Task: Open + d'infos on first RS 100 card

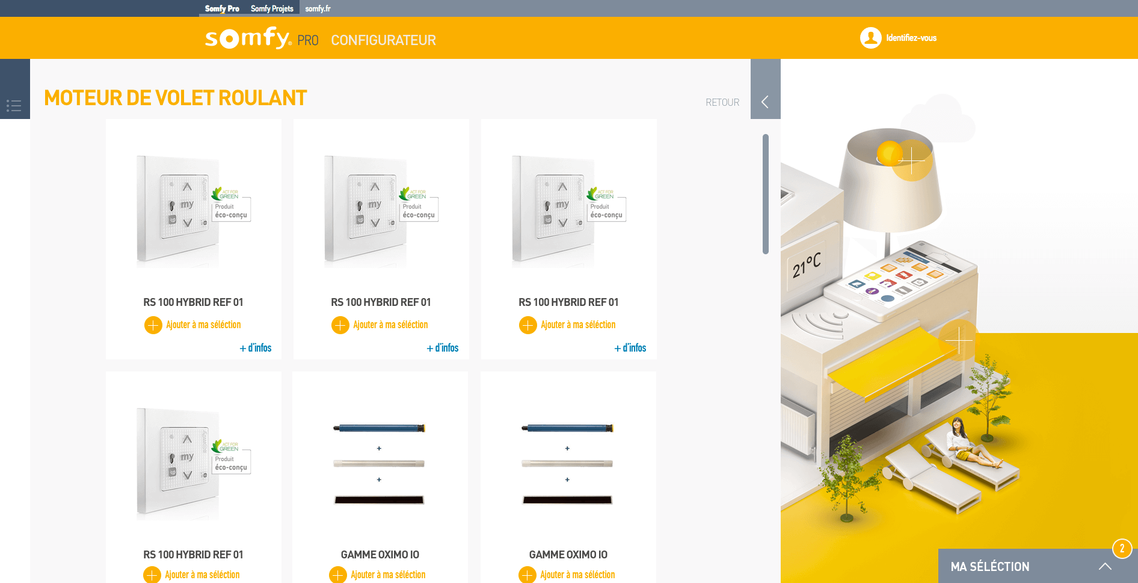Action: tap(256, 348)
